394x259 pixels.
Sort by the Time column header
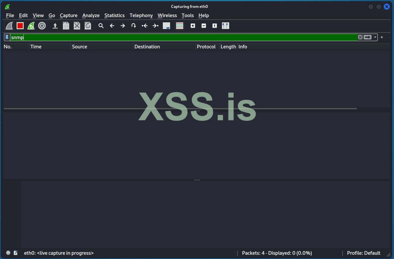click(x=50, y=47)
